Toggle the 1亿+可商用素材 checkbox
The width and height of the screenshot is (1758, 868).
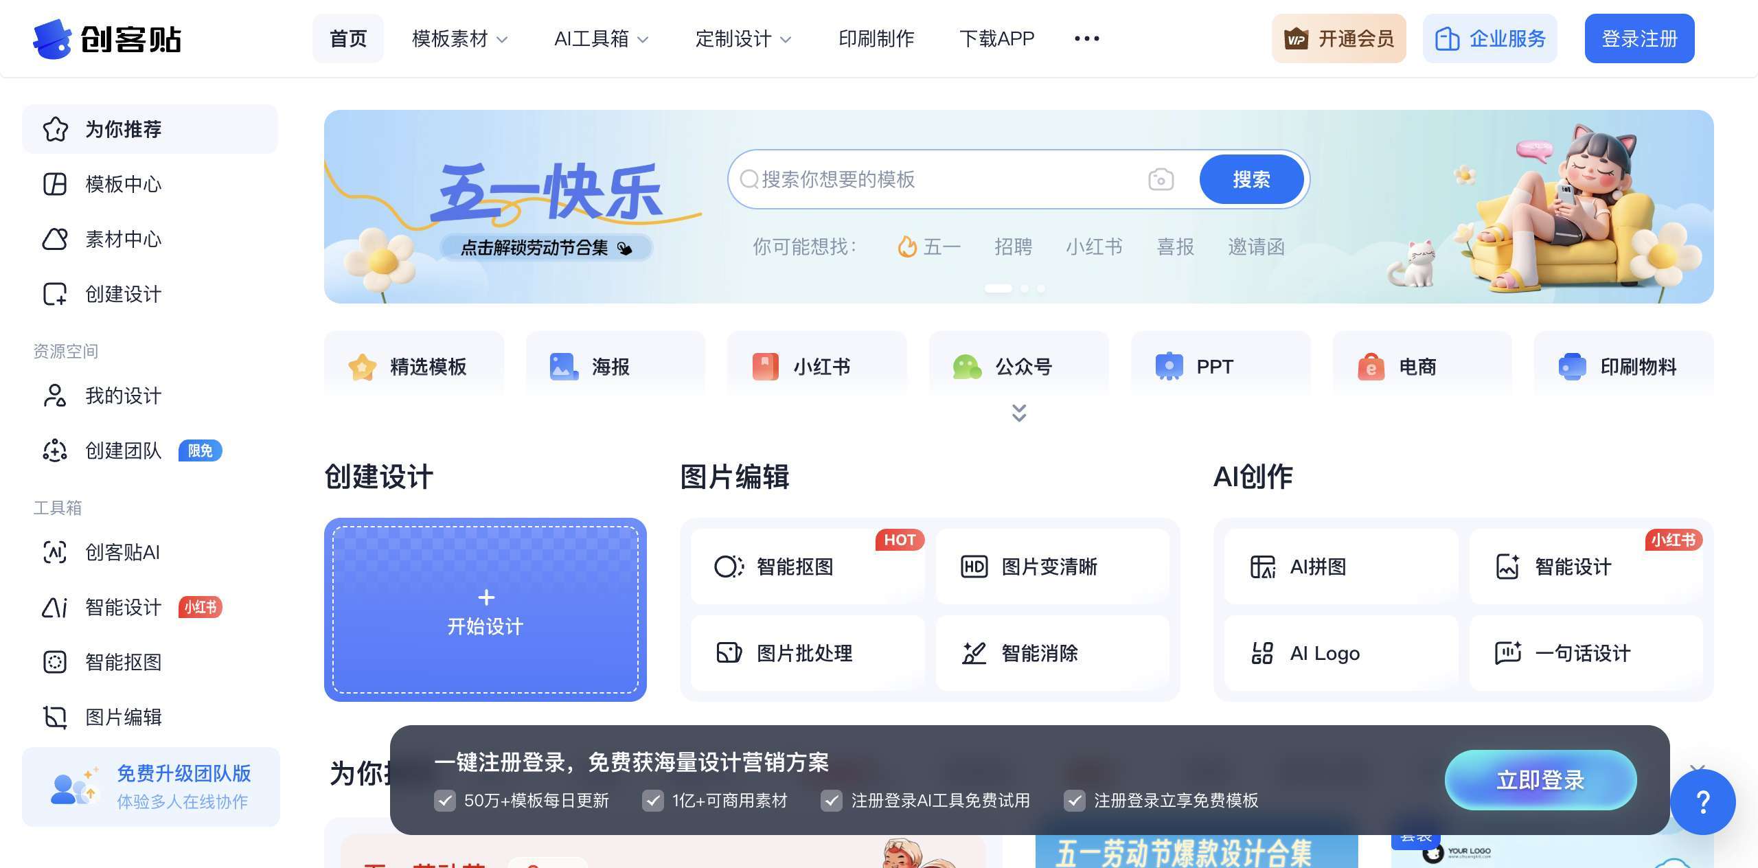pos(652,801)
